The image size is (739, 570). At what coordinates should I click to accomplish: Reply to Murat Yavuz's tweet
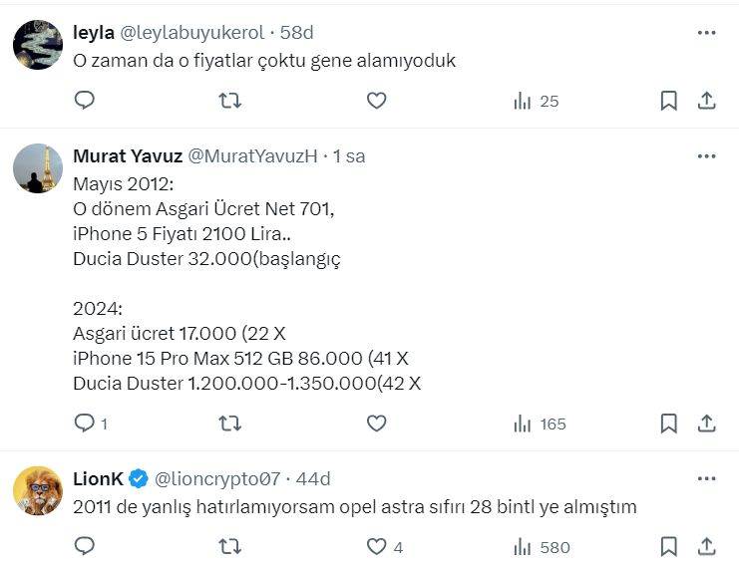[x=85, y=424]
